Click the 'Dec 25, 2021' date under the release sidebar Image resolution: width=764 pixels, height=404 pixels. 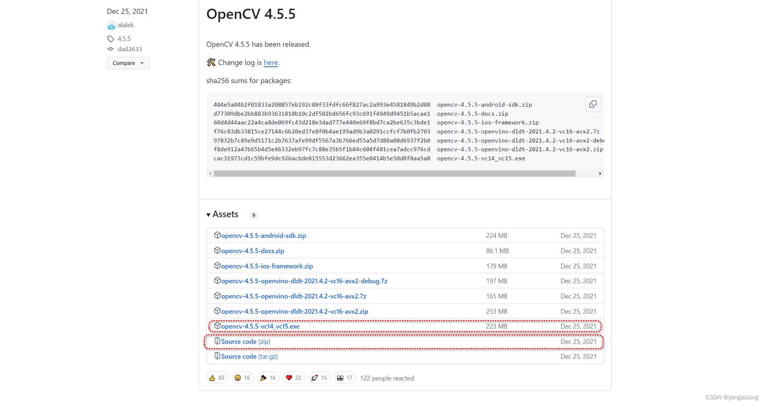(127, 11)
